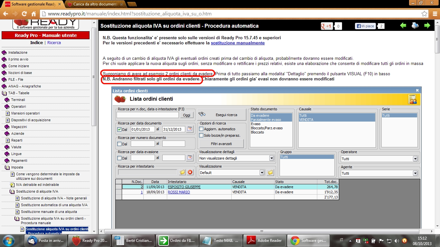
Task: Click the calendar tray icon showing 8
Action: [x=358, y=241]
